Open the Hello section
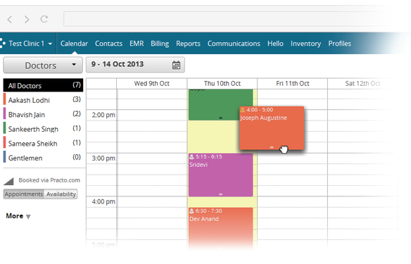 coord(275,44)
